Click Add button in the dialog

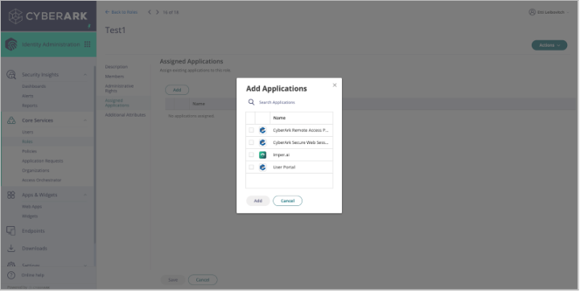(x=257, y=201)
